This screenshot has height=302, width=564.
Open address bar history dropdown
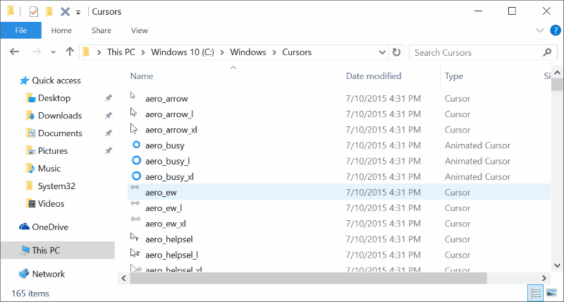point(382,52)
